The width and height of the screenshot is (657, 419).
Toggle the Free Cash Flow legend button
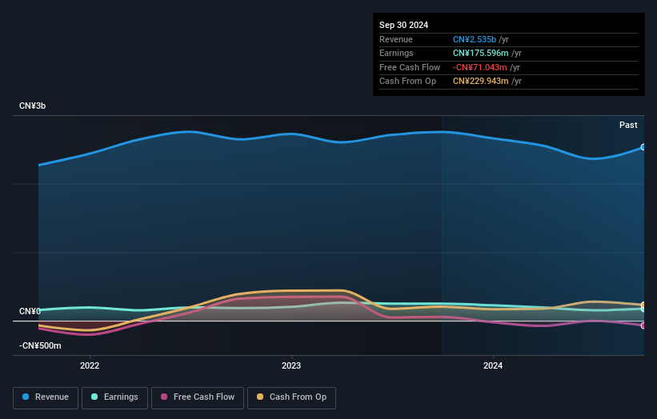point(198,397)
